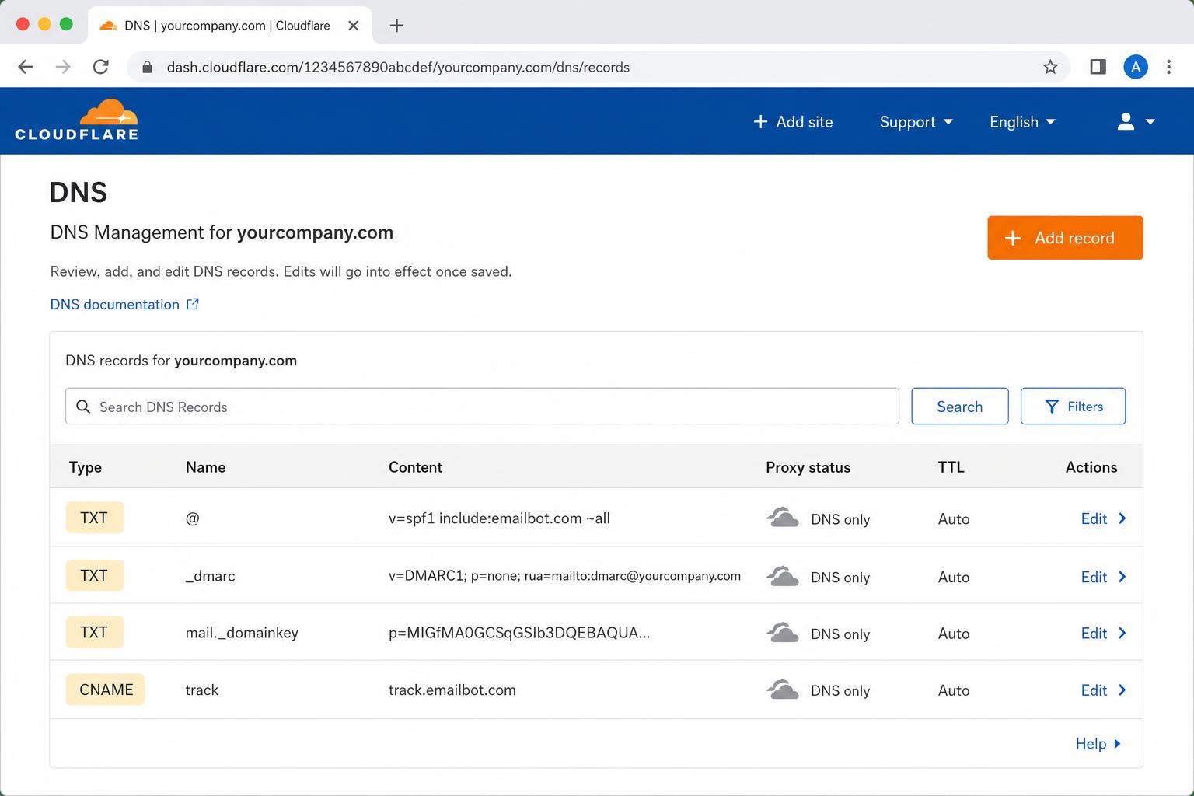Open the Support dropdown

(916, 122)
